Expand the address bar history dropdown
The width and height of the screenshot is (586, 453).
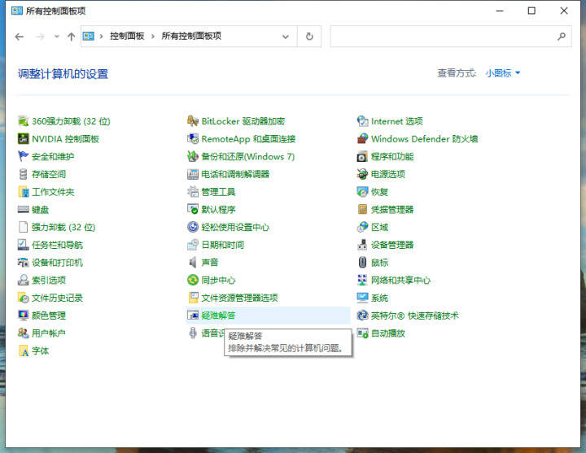286,37
